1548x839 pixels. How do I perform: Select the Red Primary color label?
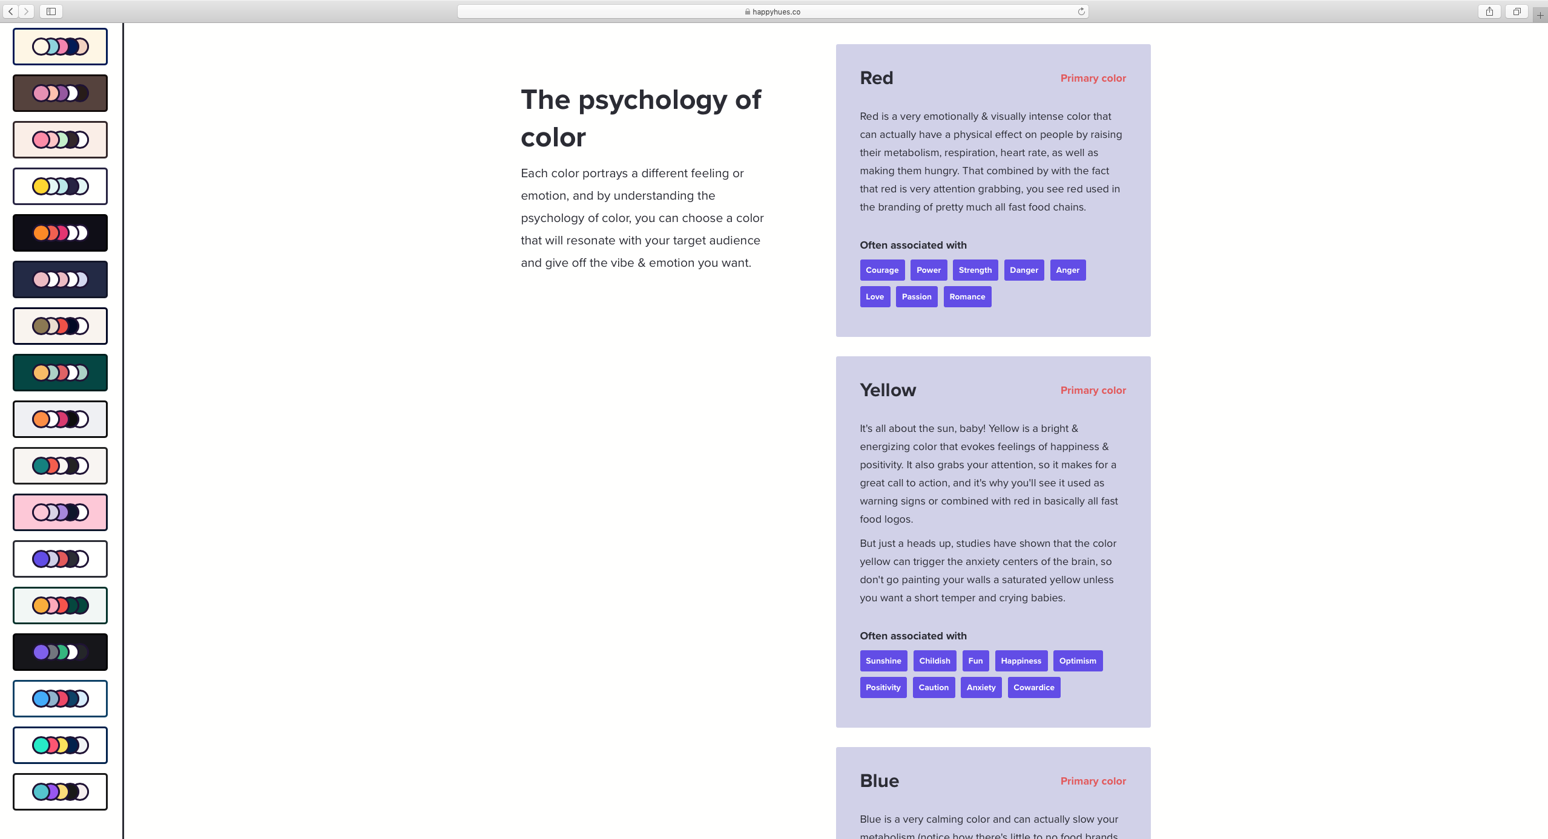1093,79
